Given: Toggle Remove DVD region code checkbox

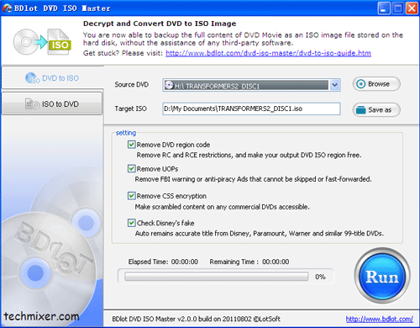Looking at the screenshot, I should pos(131,145).
